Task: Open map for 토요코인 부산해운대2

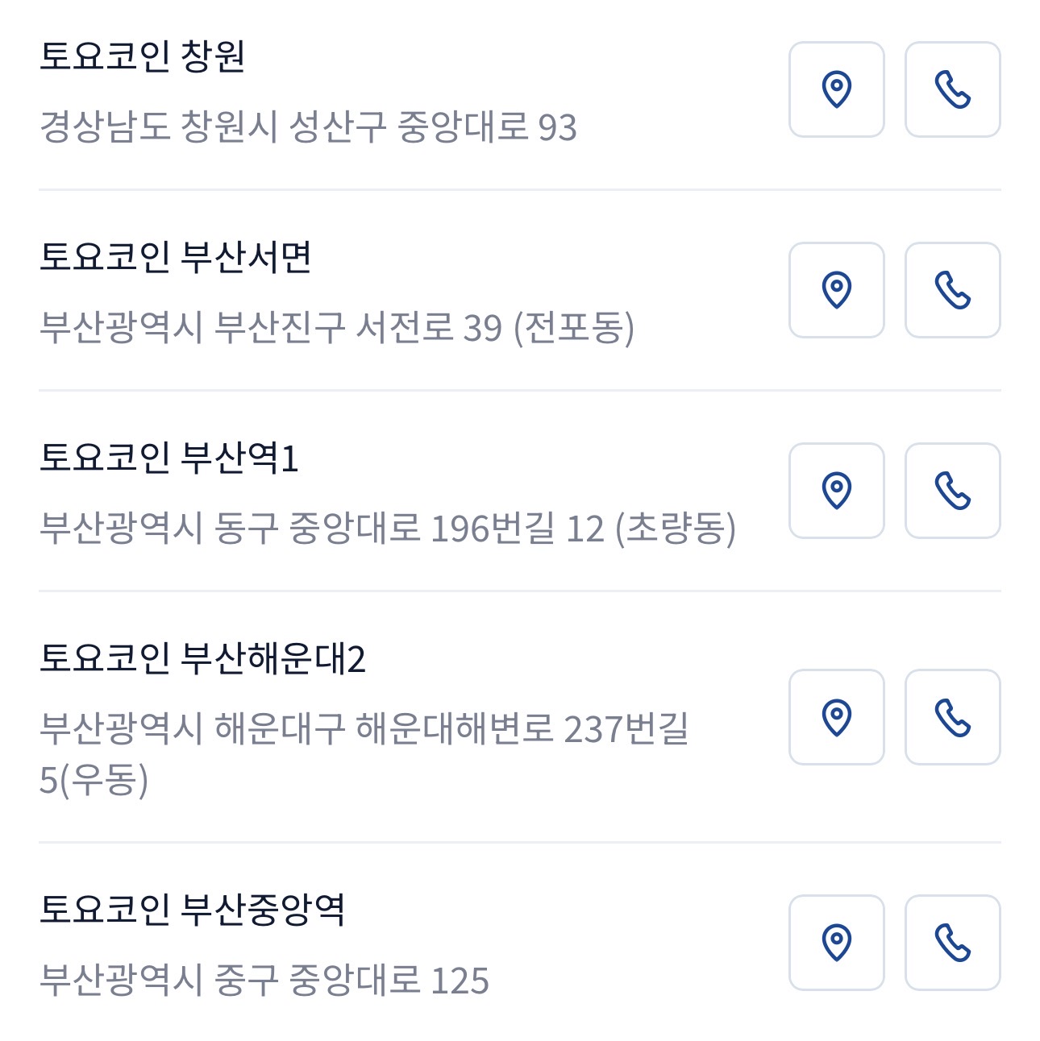Action: tap(836, 717)
